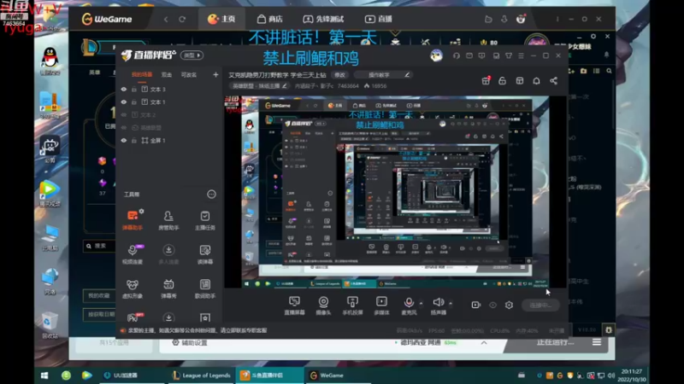
Task: Open the 虚拟形象 tool
Action: click(133, 288)
